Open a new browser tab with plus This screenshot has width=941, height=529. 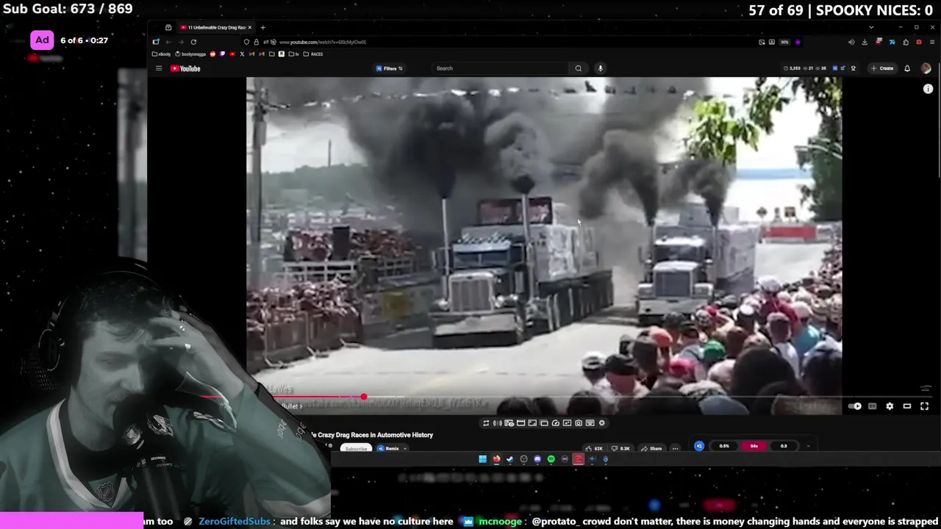click(x=262, y=27)
